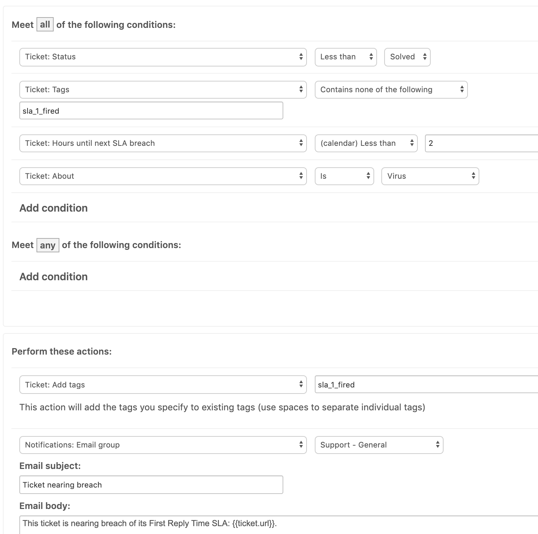Add condition under Meet any section
The width and height of the screenshot is (538, 534).
pyautogui.click(x=54, y=277)
